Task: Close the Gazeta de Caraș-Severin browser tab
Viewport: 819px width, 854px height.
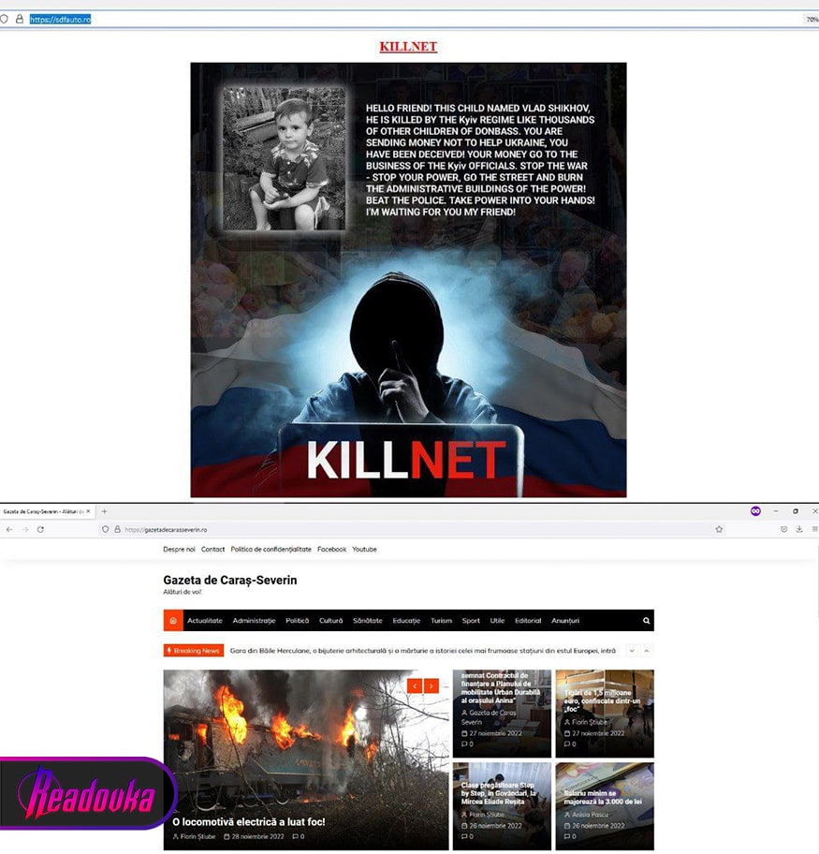Action: tap(88, 511)
